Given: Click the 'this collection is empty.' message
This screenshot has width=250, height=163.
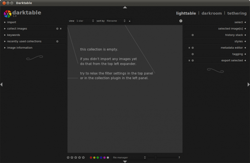Looking at the screenshot, I should click(x=99, y=49).
